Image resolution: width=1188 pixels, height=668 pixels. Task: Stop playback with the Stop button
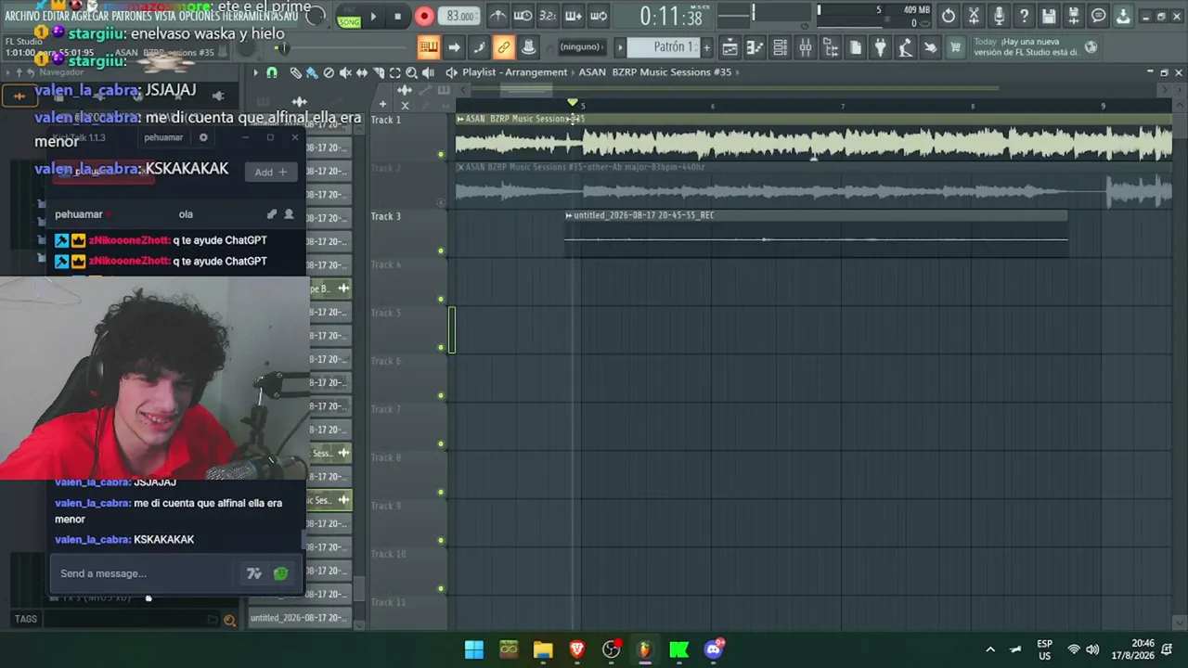pos(397,17)
